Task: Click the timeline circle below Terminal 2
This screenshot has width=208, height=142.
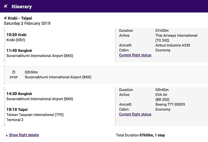Action: click(5, 125)
